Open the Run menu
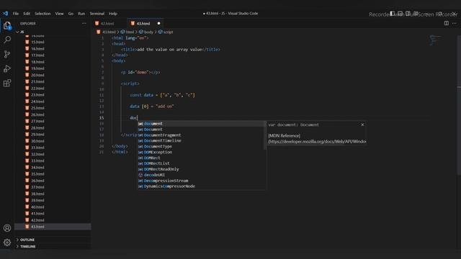This screenshot has width=461, height=259. click(x=81, y=14)
